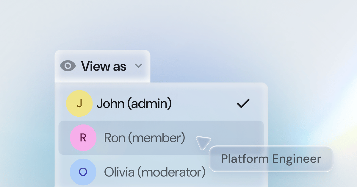The image size is (357, 187).
Task: Check the mark beside John's admin entry
Action: click(x=243, y=103)
